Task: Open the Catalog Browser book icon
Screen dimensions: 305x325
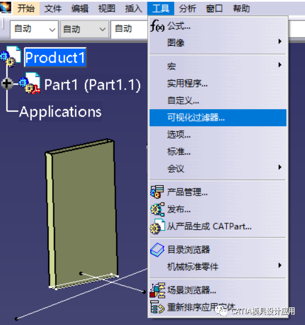Action: pyautogui.click(x=157, y=249)
